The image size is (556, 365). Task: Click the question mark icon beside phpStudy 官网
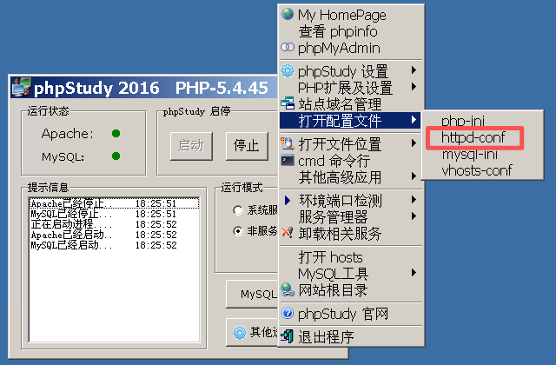[x=288, y=313]
